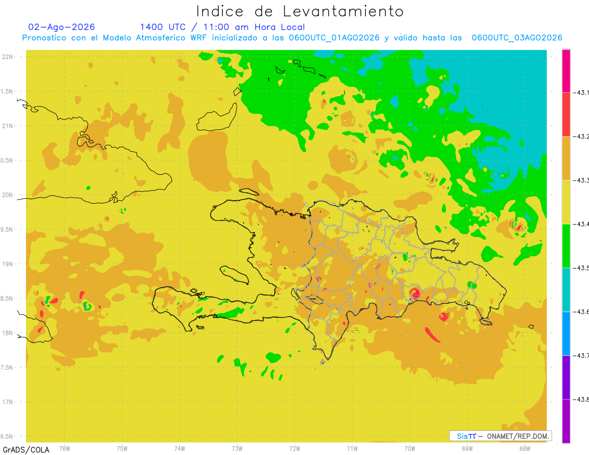Click the "-43.6" scale value

581,312
